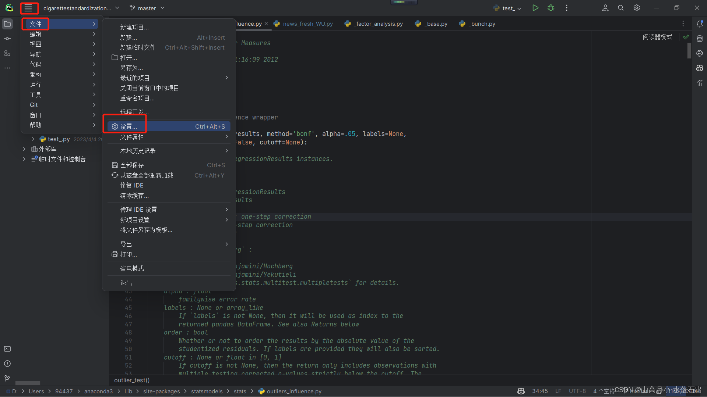Toggle 阅读器模式 reader mode

657,37
